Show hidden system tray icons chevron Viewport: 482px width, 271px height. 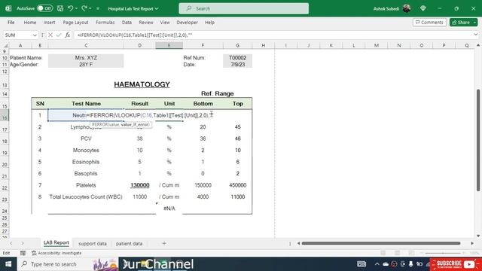(377, 264)
